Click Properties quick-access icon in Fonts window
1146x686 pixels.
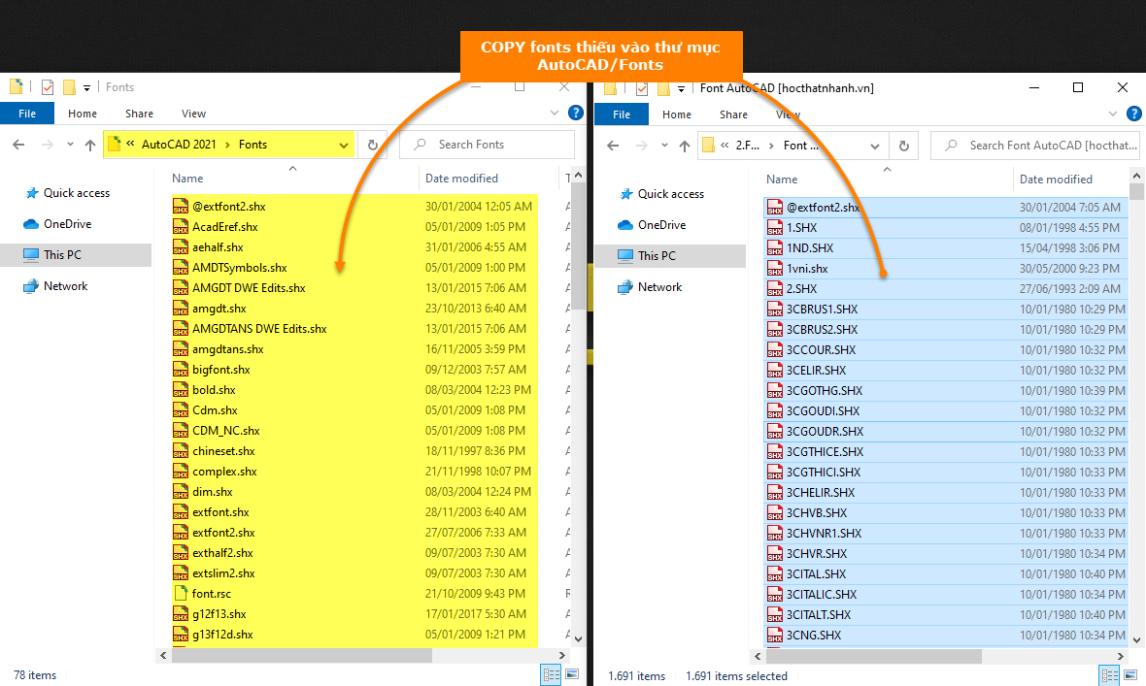(48, 87)
